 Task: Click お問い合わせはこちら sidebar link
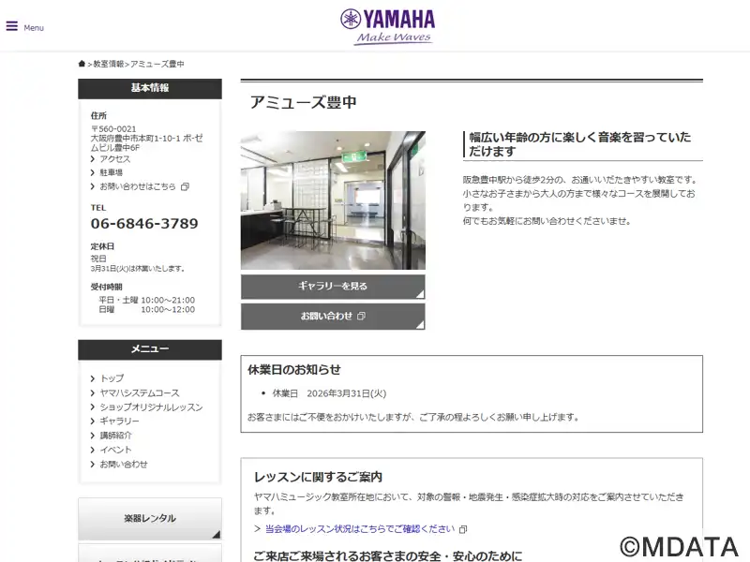pos(138,186)
